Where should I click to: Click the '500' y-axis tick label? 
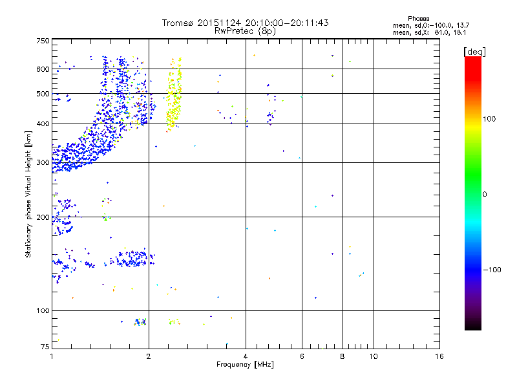(x=43, y=94)
